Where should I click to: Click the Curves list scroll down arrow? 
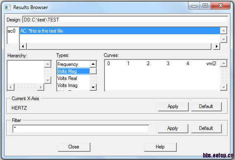pos(223,87)
